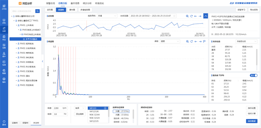Collapse the trend chart with blue chevron

coord(206,16)
